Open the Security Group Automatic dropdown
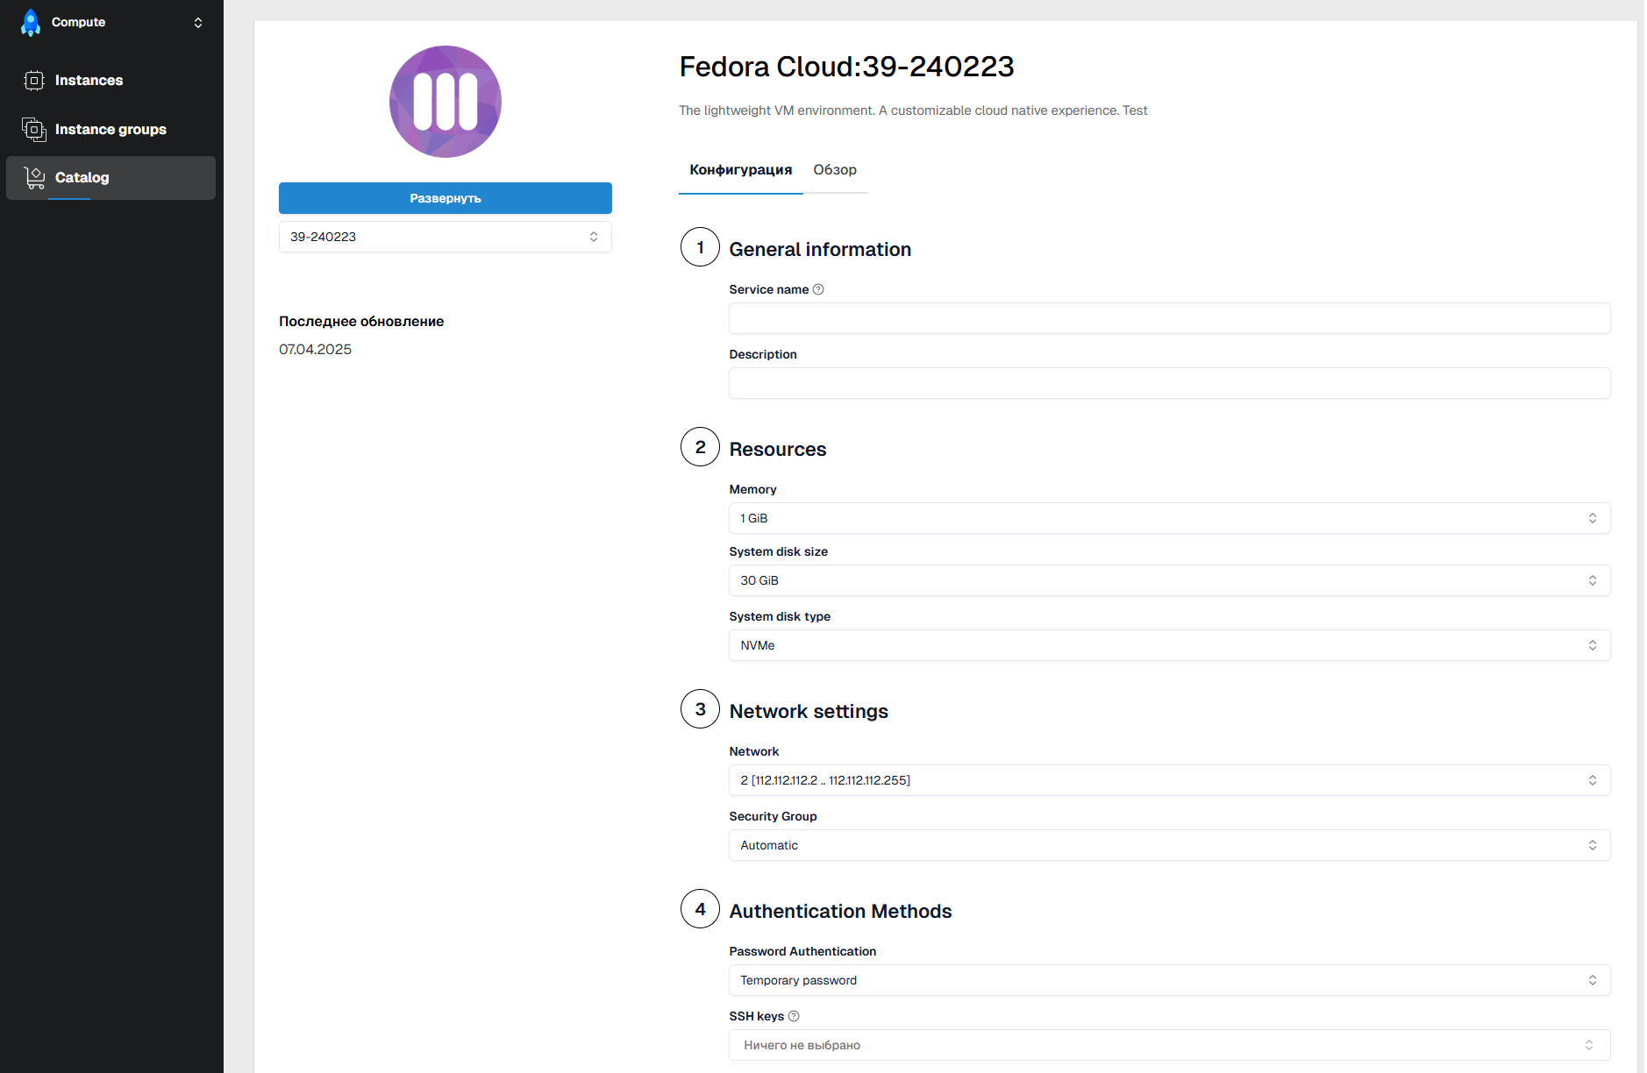 (x=1169, y=845)
